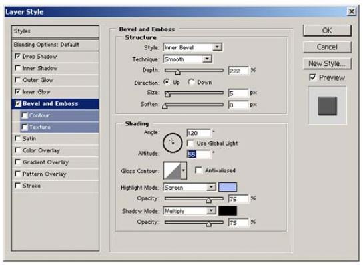Check the Anti-aliased option
The height and width of the screenshot is (265, 363).
(x=198, y=170)
